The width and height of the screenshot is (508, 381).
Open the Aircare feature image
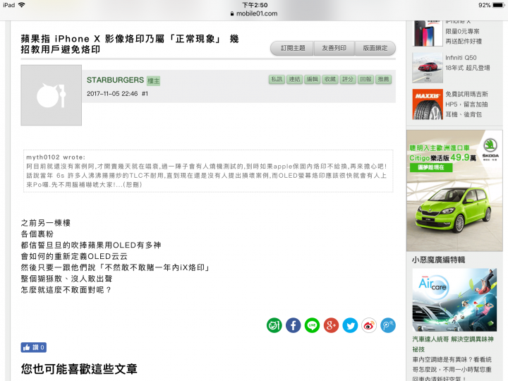(x=454, y=300)
